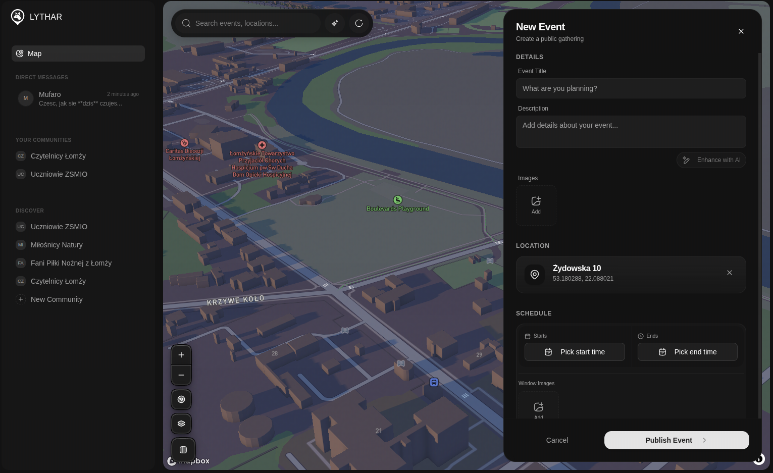Toggle the panel view button on map
Screen dimensions: 773x473
point(183,450)
